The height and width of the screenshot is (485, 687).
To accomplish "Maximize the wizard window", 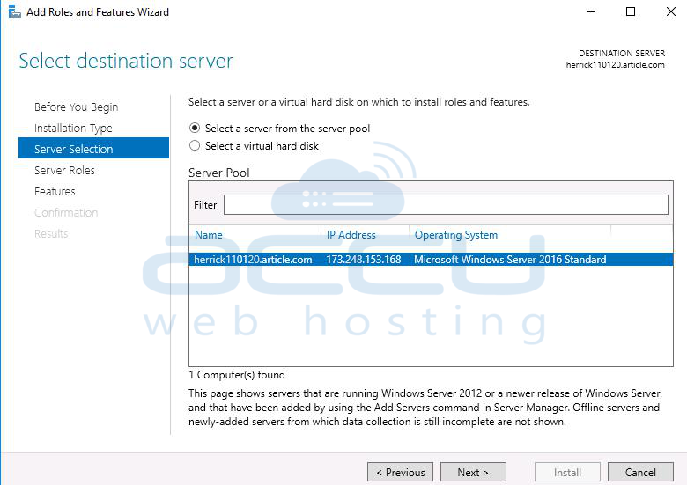I will [x=631, y=11].
